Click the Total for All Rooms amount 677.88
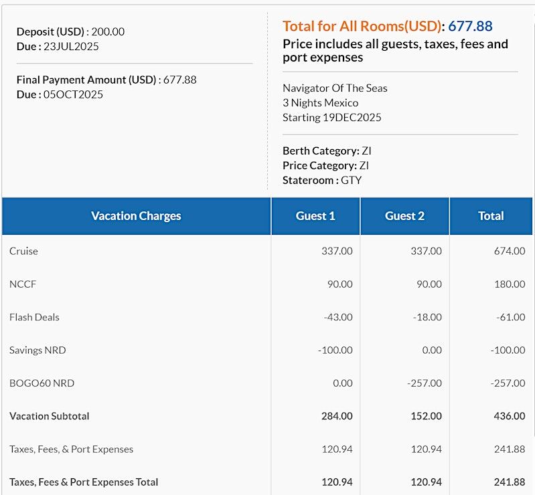This screenshot has height=495, width=535. point(470,26)
